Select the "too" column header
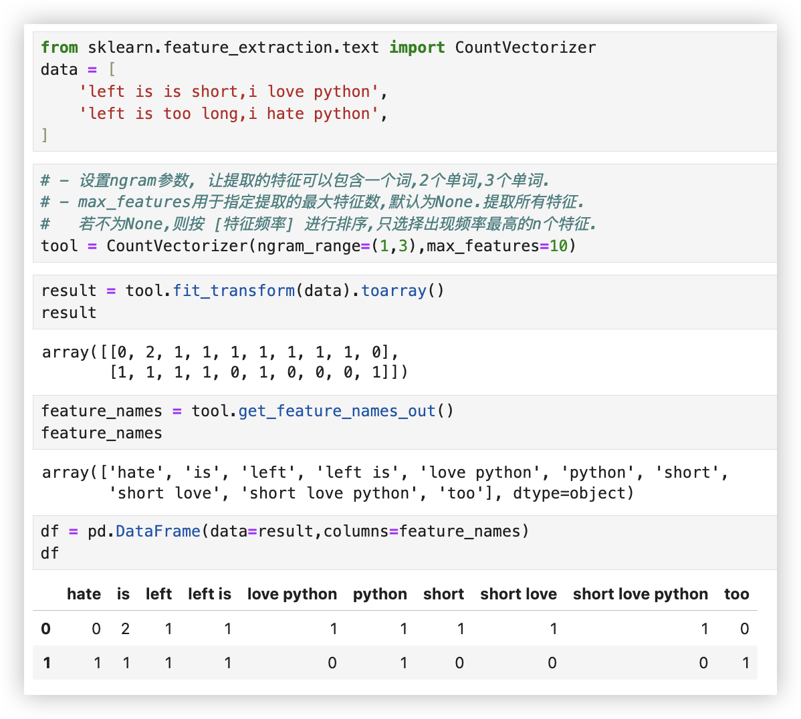 pos(736,594)
